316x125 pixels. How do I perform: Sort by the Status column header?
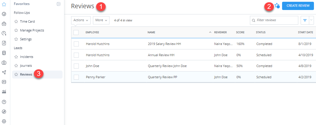pos(261,32)
